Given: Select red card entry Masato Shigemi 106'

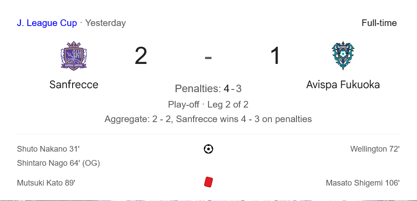Looking at the screenshot, I should pyautogui.click(x=363, y=183).
